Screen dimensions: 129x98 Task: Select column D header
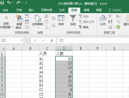pyautogui.click(x=64, y=48)
